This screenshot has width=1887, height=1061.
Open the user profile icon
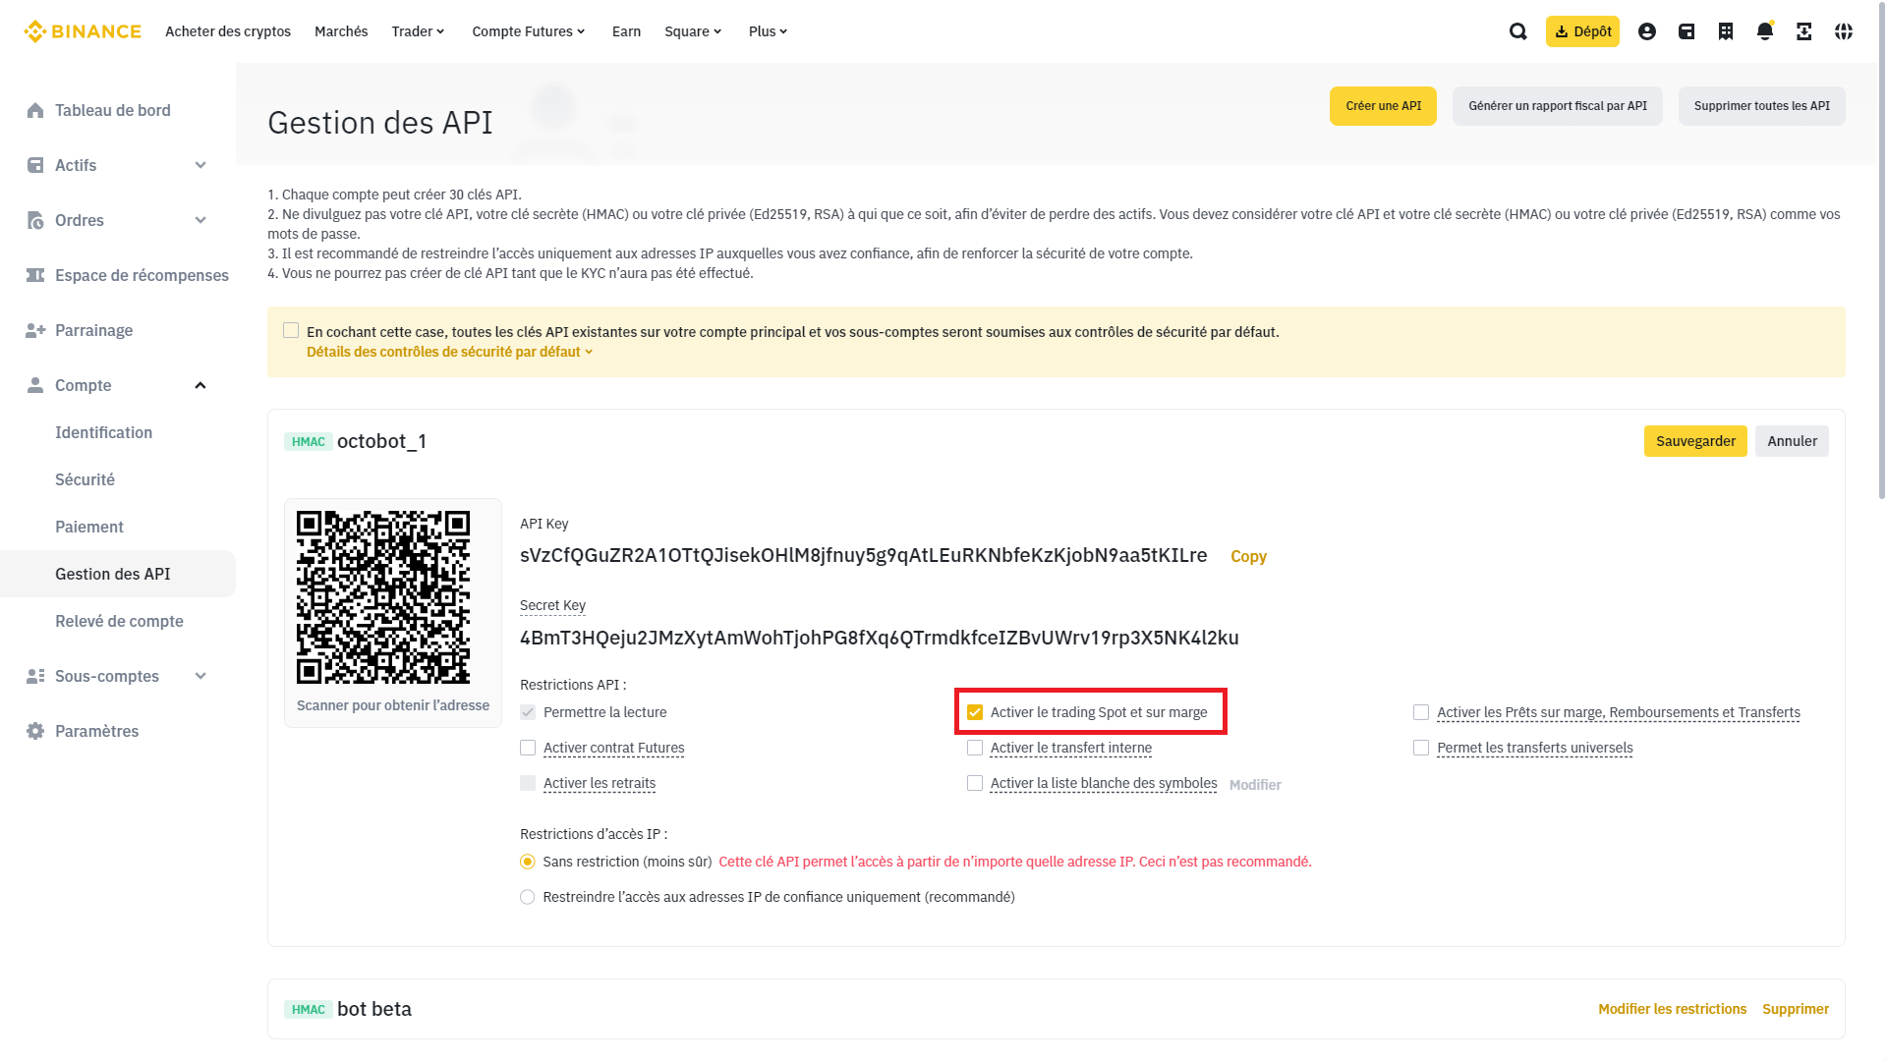click(1647, 31)
